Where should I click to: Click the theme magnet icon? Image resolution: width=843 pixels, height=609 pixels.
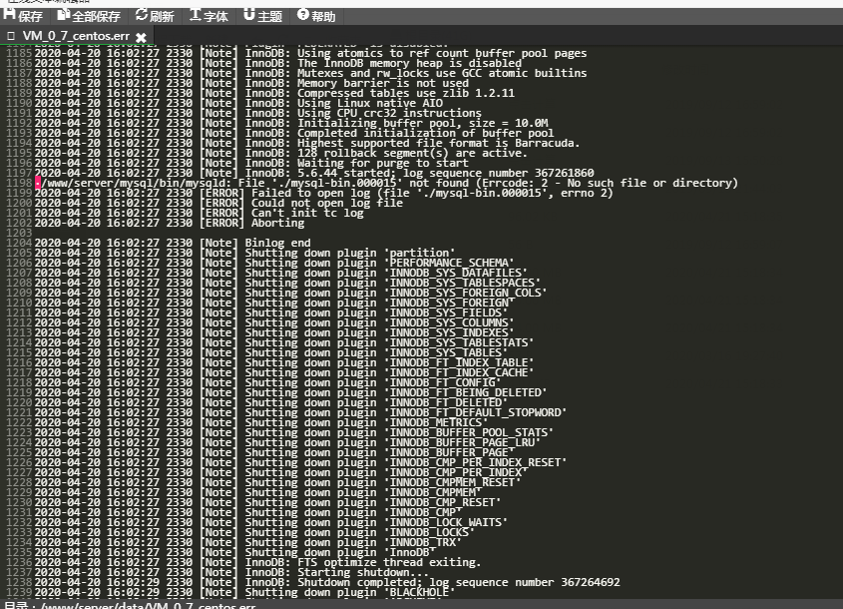pos(249,15)
